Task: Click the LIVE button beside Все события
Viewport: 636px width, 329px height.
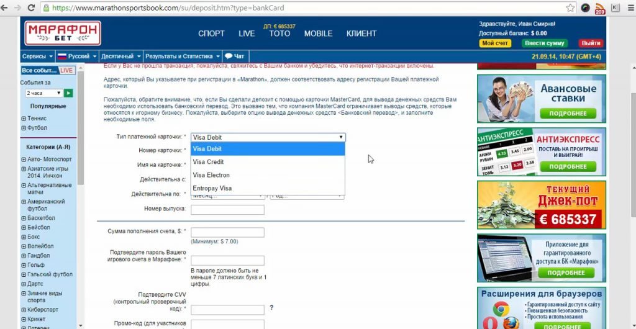Action: click(66, 71)
